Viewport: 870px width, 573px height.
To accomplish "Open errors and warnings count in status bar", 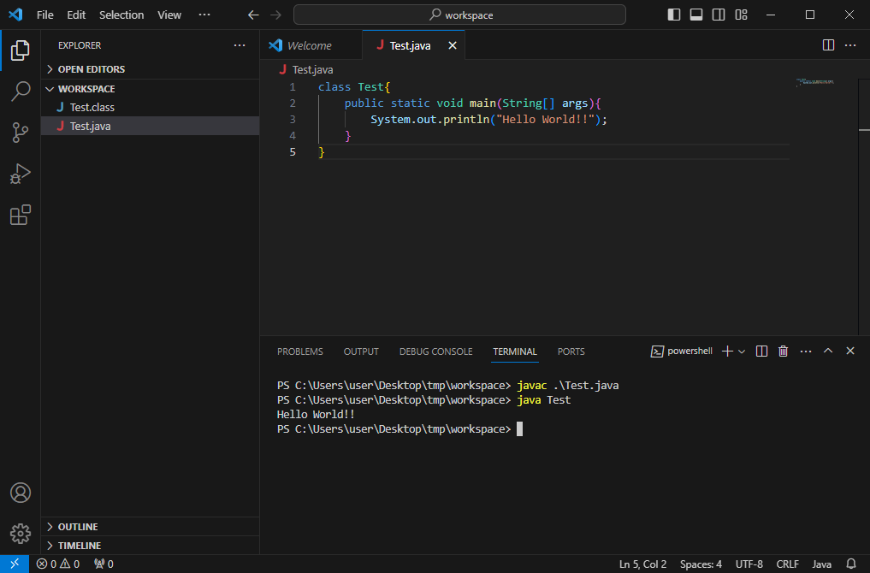I will 57,564.
